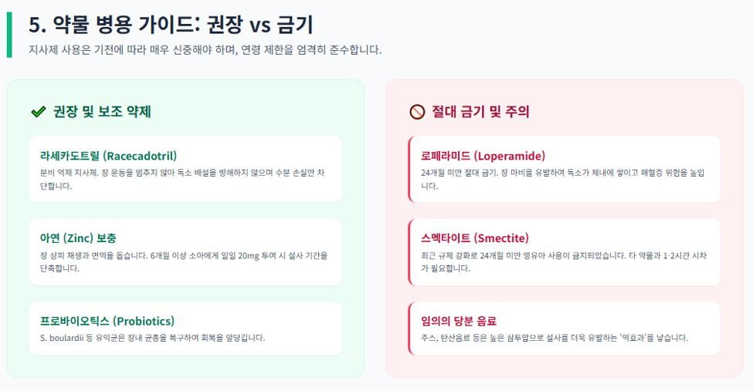Click the 권장 및 보조 약제 heading
Image resolution: width=753 pixels, height=391 pixels.
[102, 112]
